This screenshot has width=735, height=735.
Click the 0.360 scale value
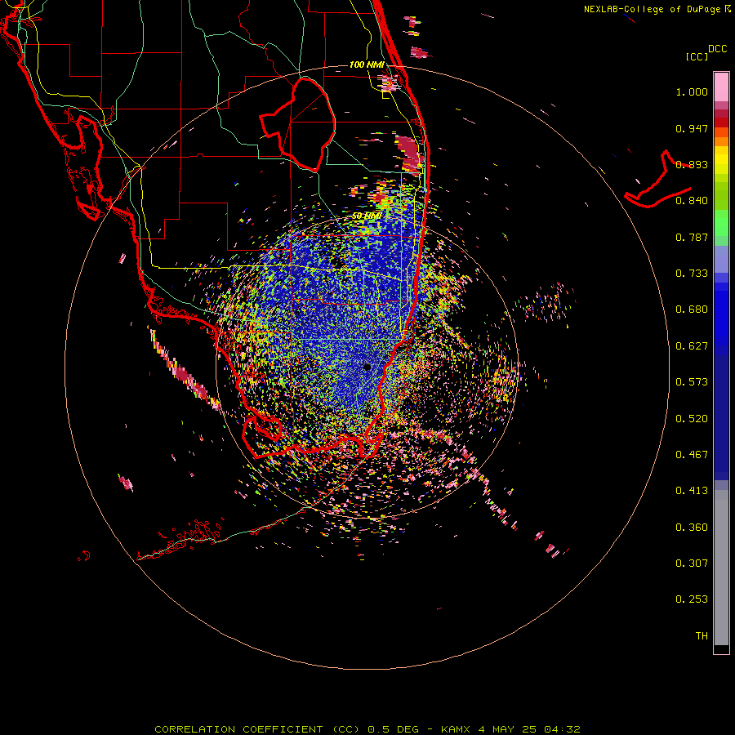(x=692, y=528)
